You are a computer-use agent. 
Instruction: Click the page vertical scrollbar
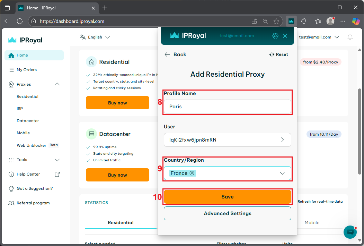(359, 132)
